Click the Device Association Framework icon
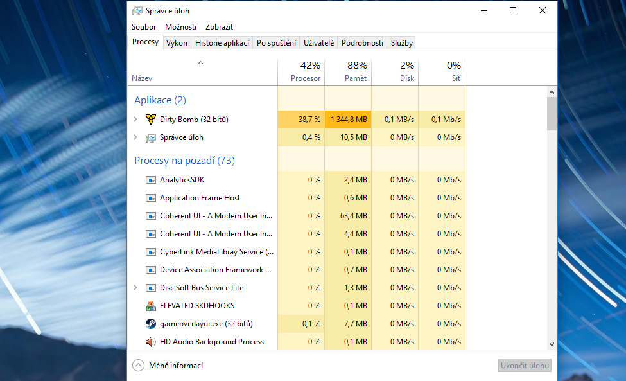Viewport: 626px width, 381px height. 150,270
